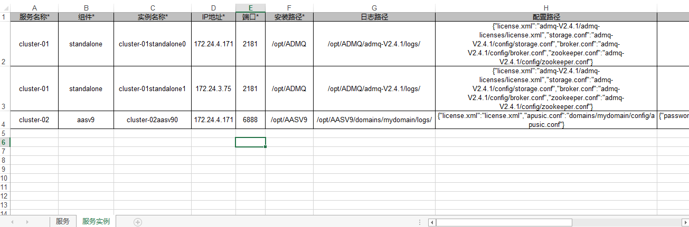Select the 服务实例 sheet tab
This screenshot has width=689, height=227.
(x=96, y=222)
